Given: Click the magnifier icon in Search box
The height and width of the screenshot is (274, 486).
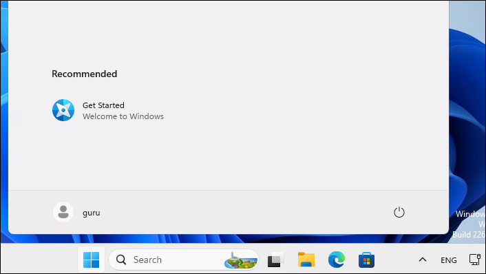Looking at the screenshot, I should point(121,260).
